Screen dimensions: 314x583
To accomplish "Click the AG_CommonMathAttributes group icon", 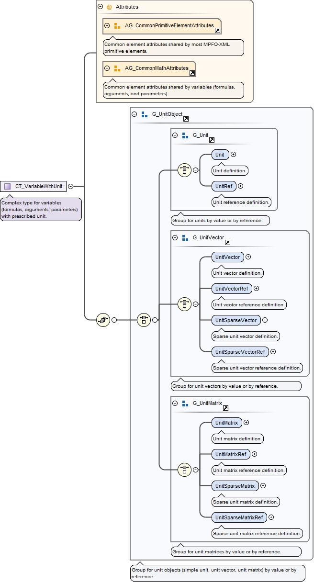I will 117,68.
